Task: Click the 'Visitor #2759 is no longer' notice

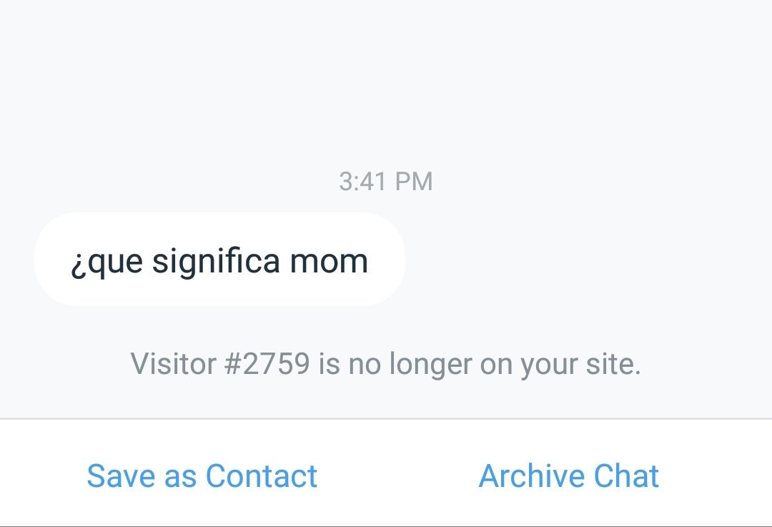Action: [x=385, y=364]
